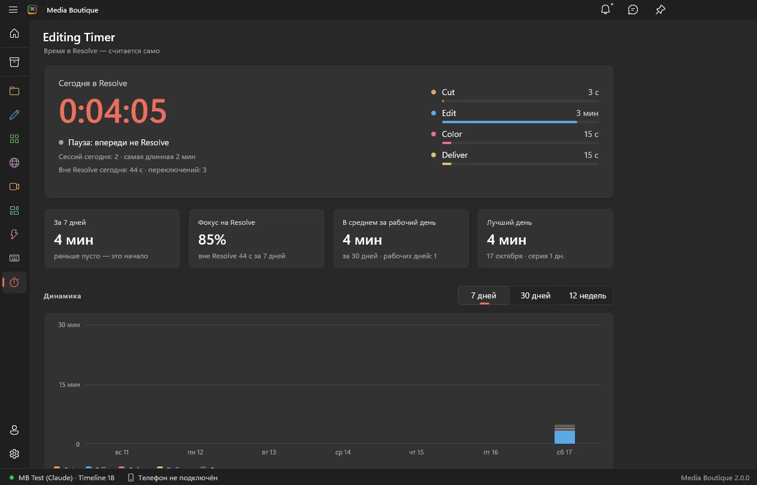Screen dimensions: 757x485
Task: Go to Home in the sidebar
Action: [14, 33]
